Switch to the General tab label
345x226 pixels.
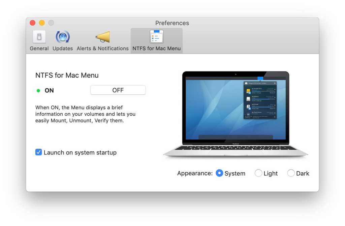coord(39,49)
